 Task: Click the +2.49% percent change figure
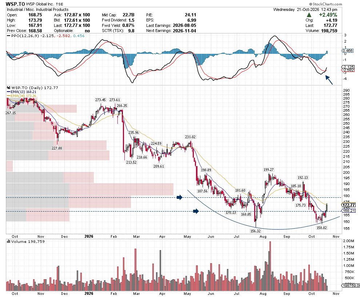pos(328,15)
